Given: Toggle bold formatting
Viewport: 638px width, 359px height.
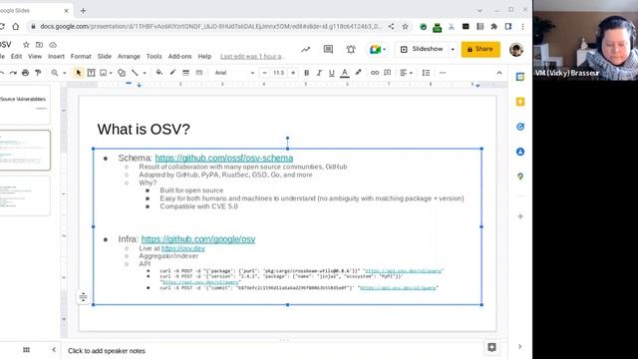Looking at the screenshot, I should [306, 73].
